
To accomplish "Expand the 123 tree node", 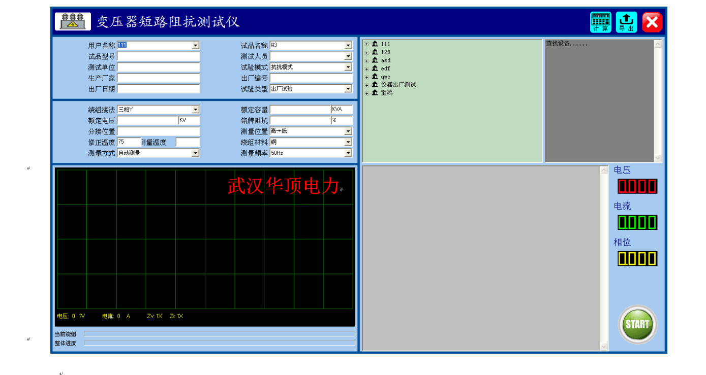I will [x=366, y=52].
